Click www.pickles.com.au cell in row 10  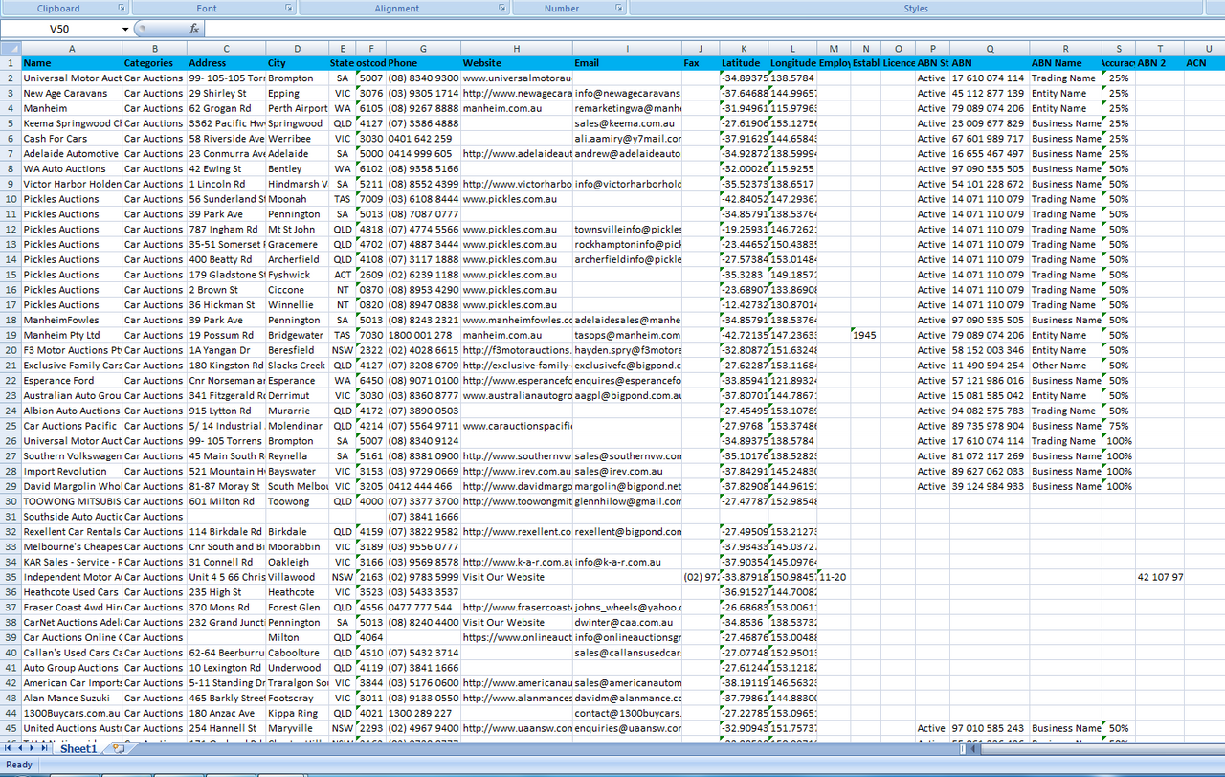coord(516,199)
